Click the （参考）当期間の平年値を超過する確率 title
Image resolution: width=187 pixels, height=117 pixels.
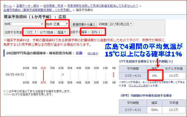(x=146, y=96)
